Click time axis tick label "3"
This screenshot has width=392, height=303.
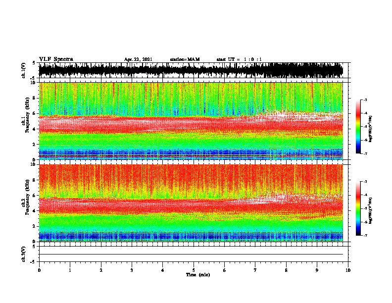[x=132, y=270]
